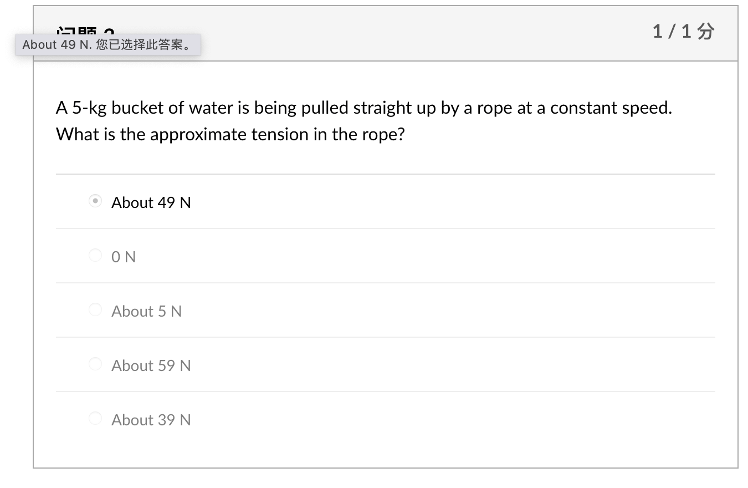Click the "About 49 N" answer label

pos(151,202)
